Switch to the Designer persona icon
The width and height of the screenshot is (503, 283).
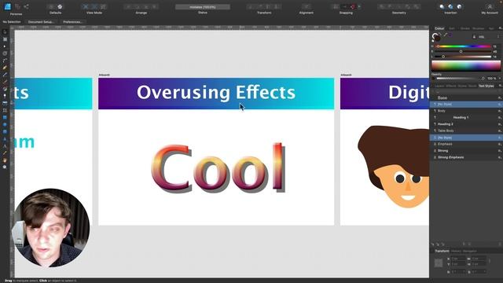tap(7, 6)
